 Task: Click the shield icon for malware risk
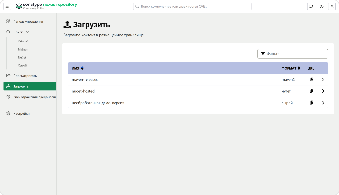point(8,97)
